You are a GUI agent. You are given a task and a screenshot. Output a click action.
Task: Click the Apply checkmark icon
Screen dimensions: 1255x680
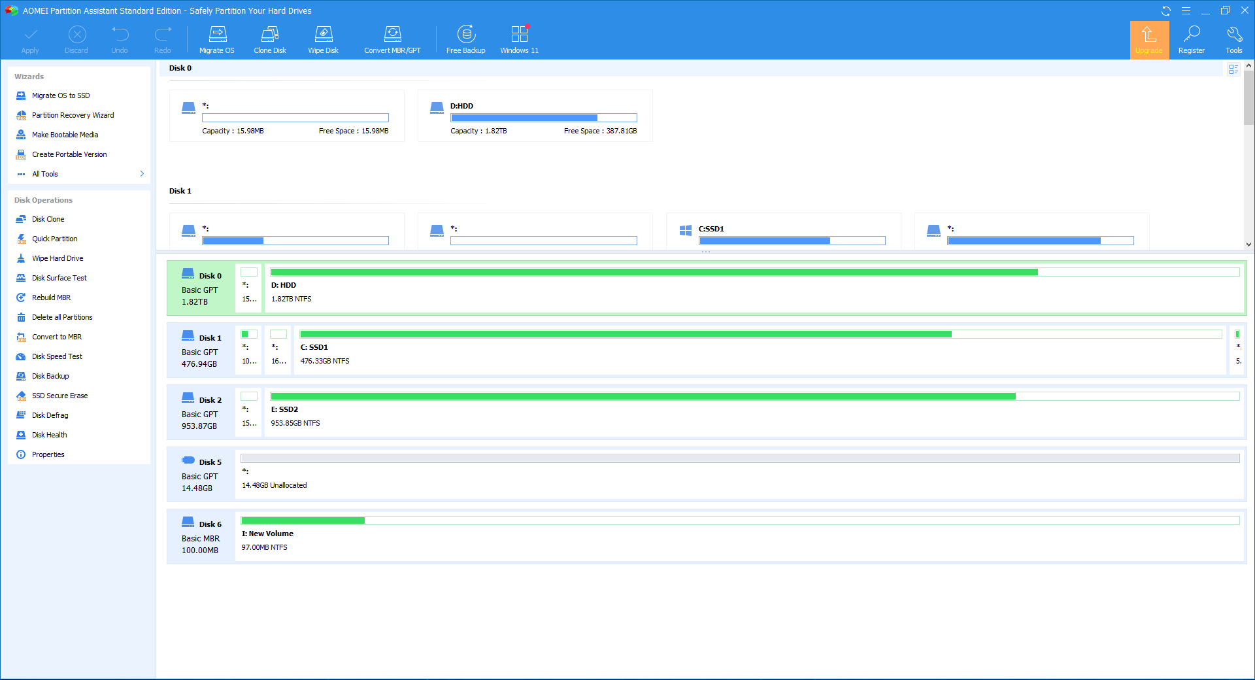coord(30,34)
